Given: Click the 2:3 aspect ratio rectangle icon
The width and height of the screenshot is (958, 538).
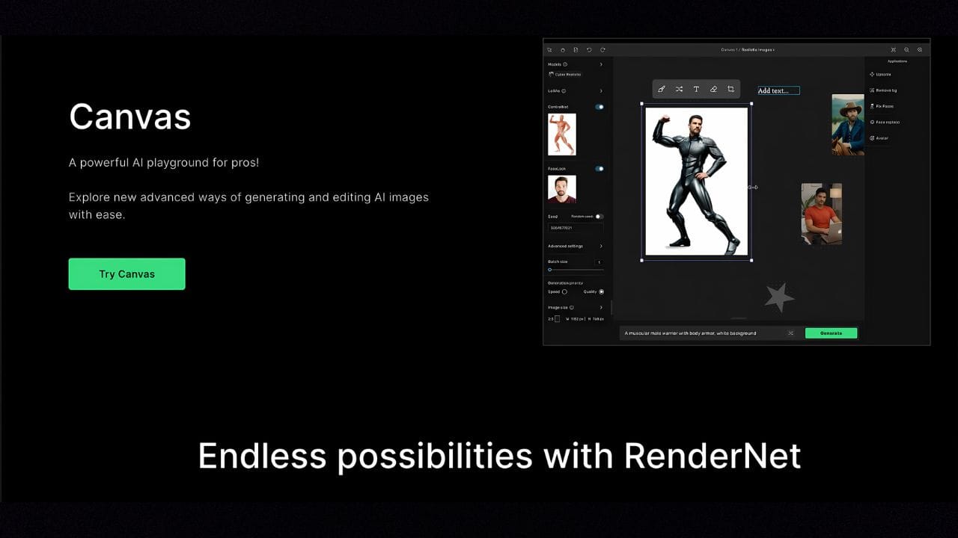Looking at the screenshot, I should tap(557, 319).
